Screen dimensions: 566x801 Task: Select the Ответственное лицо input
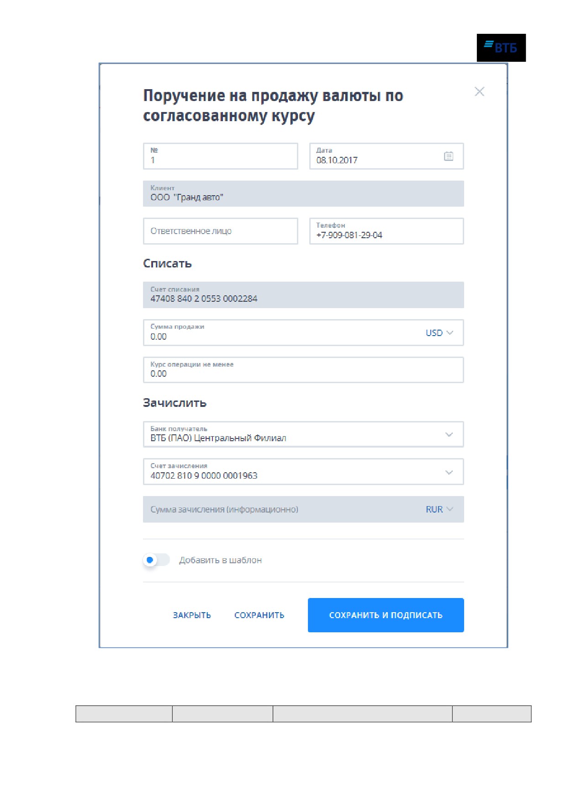coord(220,231)
